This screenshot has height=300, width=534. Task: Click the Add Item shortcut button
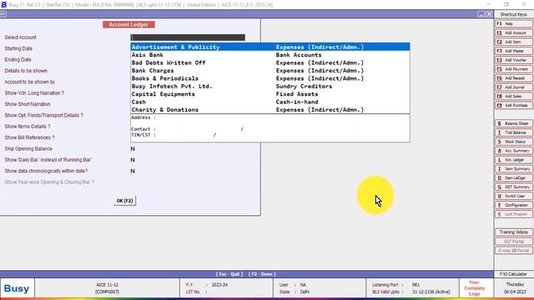click(514, 42)
